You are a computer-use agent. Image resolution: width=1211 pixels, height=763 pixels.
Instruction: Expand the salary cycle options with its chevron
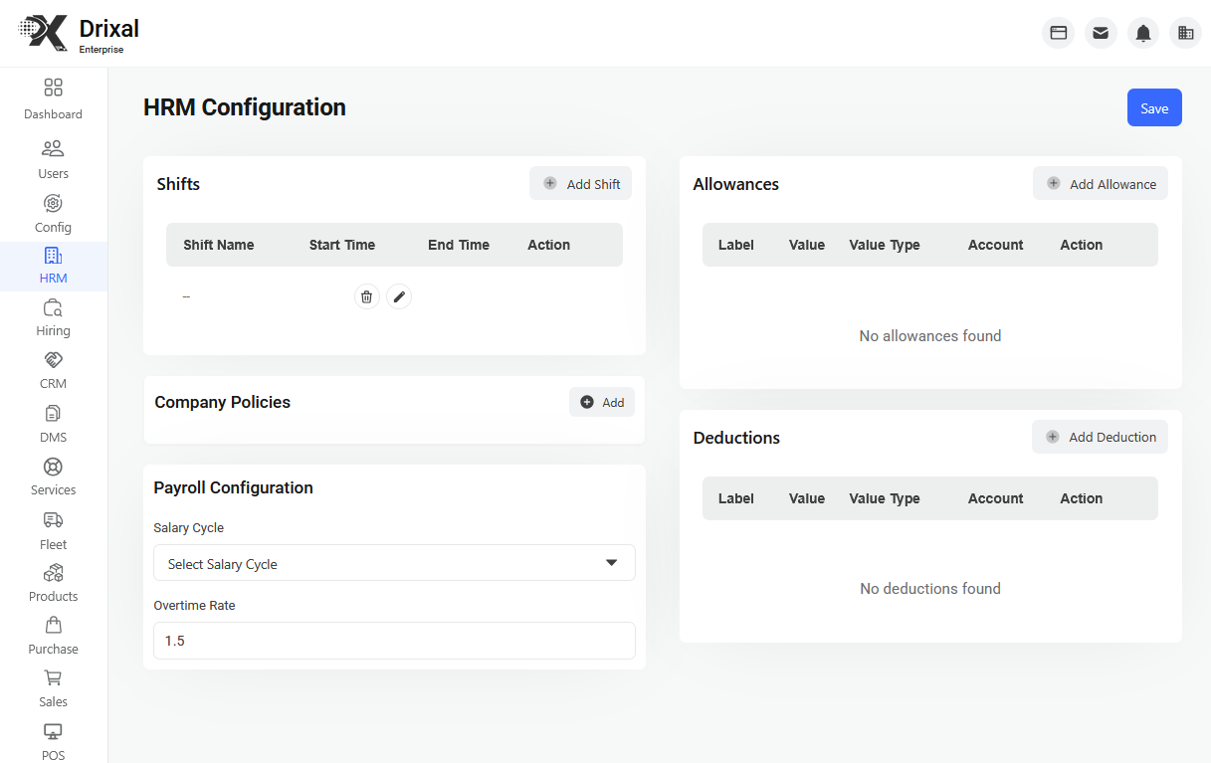pyautogui.click(x=611, y=562)
